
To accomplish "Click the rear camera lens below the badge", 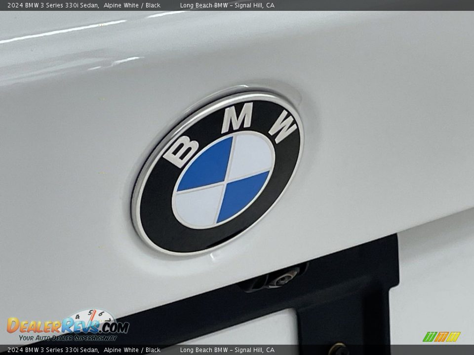I will tap(282, 279).
